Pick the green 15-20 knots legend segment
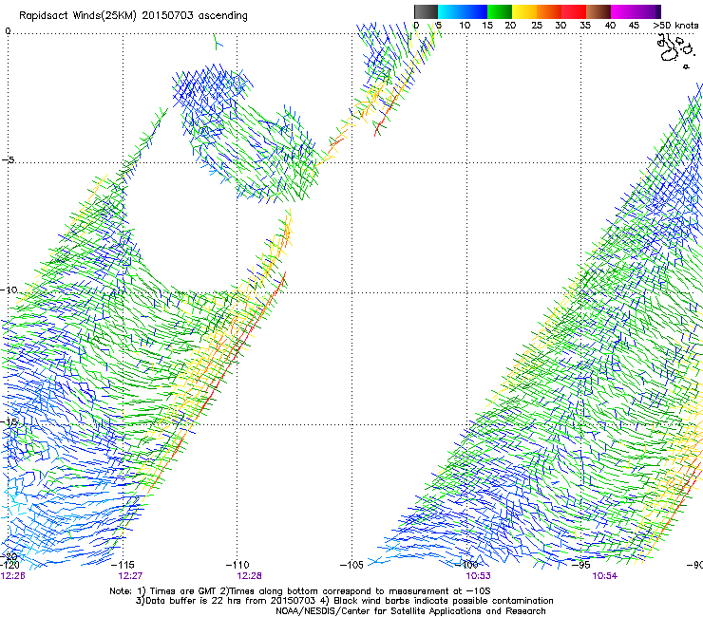Screen dimensions: 703x617 pyautogui.click(x=500, y=11)
